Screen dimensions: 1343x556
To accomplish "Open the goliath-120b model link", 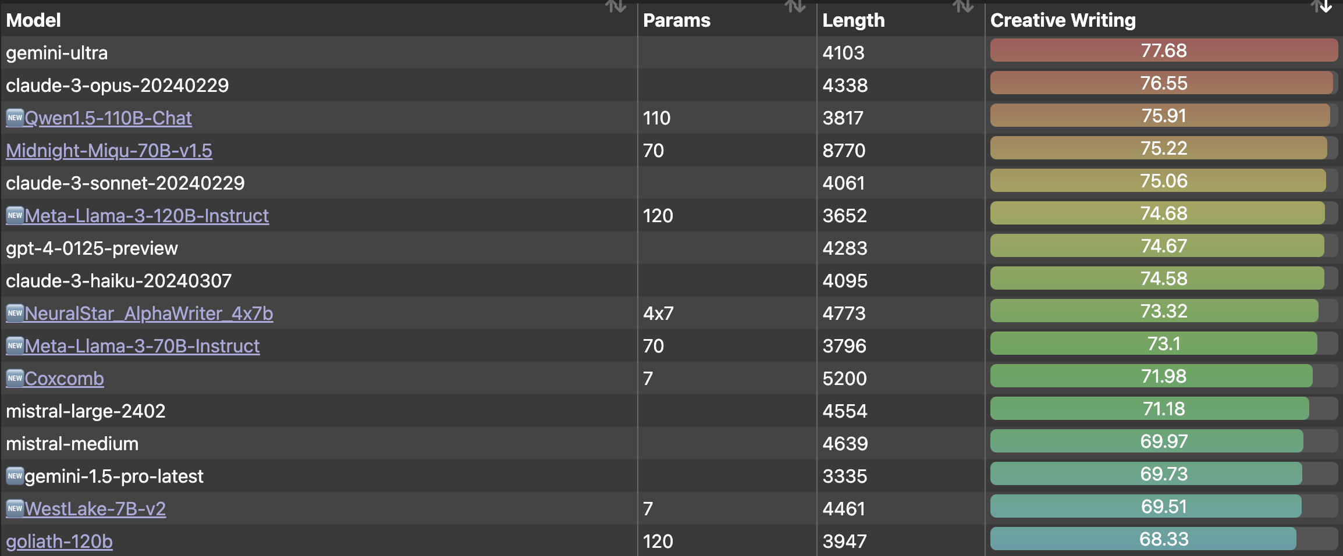I will 59,541.
